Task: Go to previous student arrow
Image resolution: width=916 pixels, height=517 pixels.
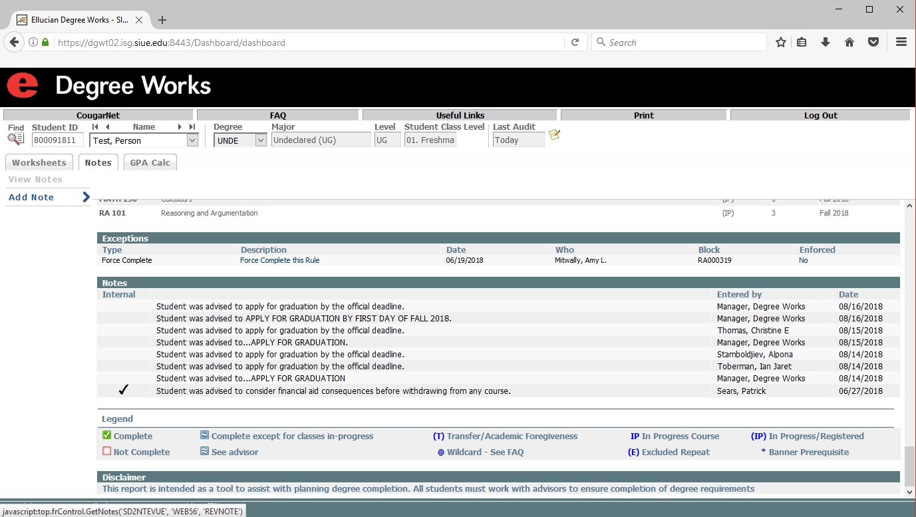Action: [108, 127]
